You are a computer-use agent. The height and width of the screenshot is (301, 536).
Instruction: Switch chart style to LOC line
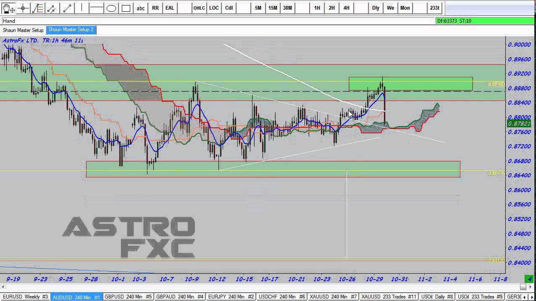click(x=214, y=8)
